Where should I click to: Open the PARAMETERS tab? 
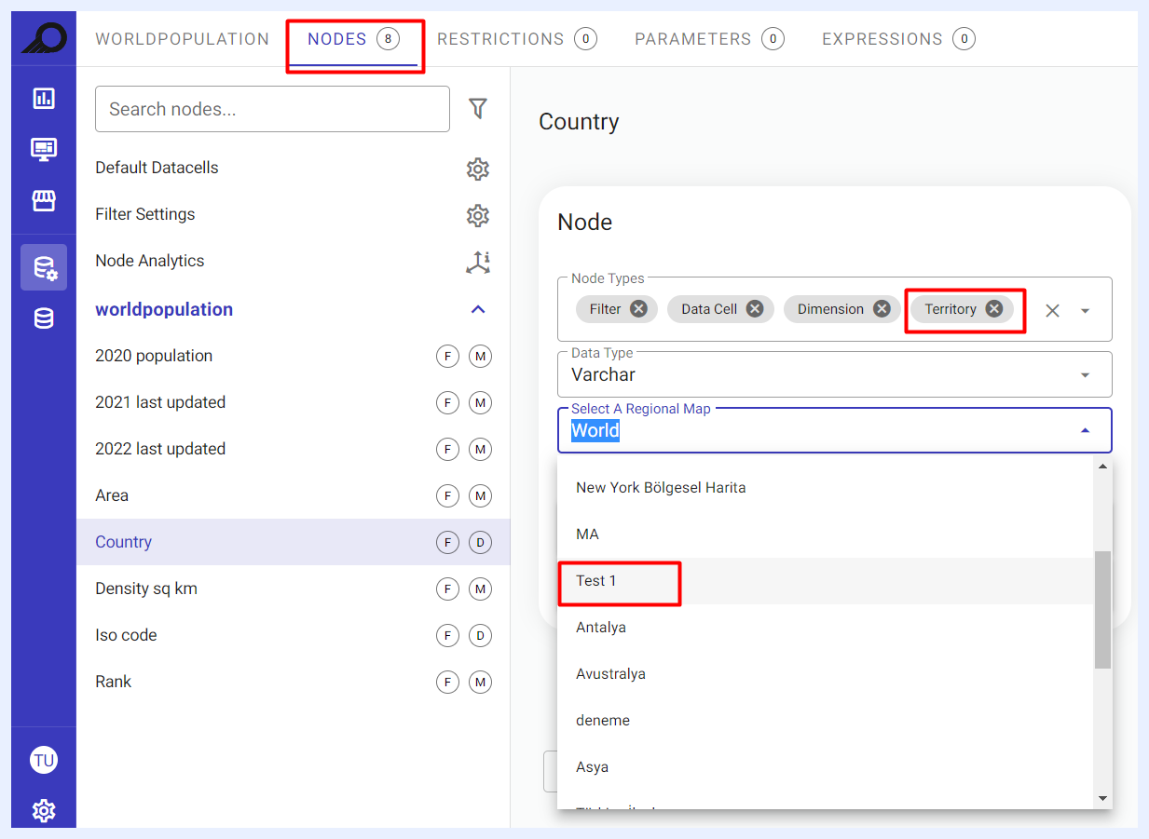(709, 39)
